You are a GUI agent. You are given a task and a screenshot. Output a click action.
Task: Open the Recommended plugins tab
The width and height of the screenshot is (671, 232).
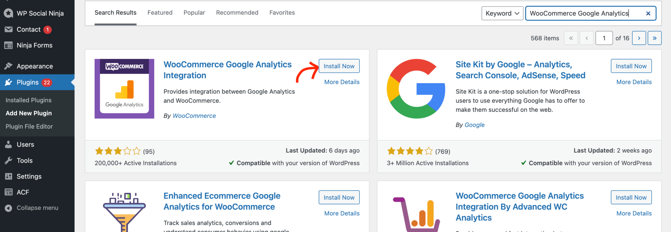coord(237,12)
